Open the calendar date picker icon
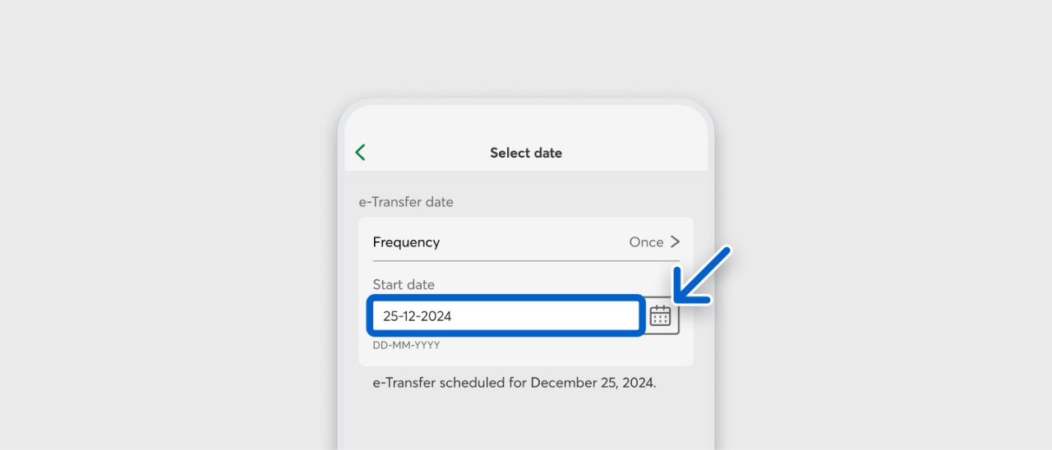The width and height of the screenshot is (1052, 450). [660, 315]
